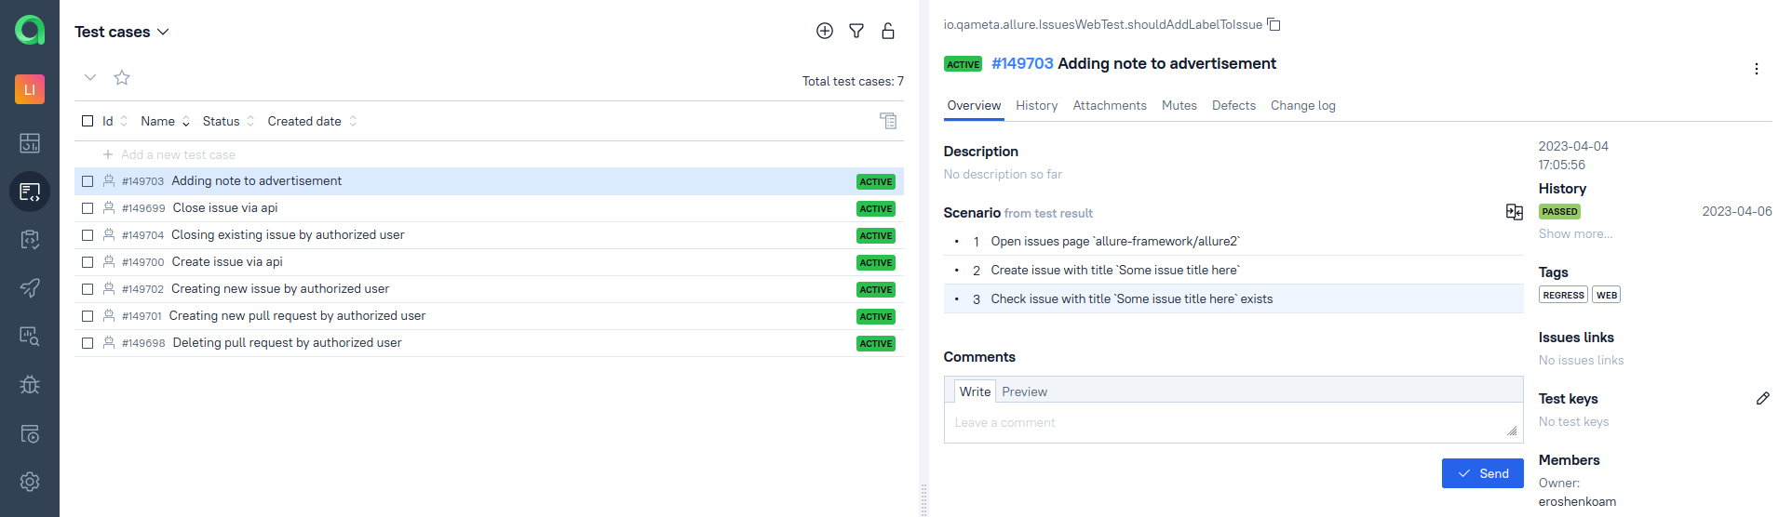Click Show more under History
1779x517 pixels.
tap(1575, 234)
